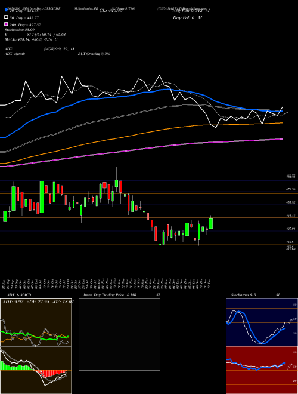Click the 'CL: 440.45' closing price text

[x=111, y=11]
